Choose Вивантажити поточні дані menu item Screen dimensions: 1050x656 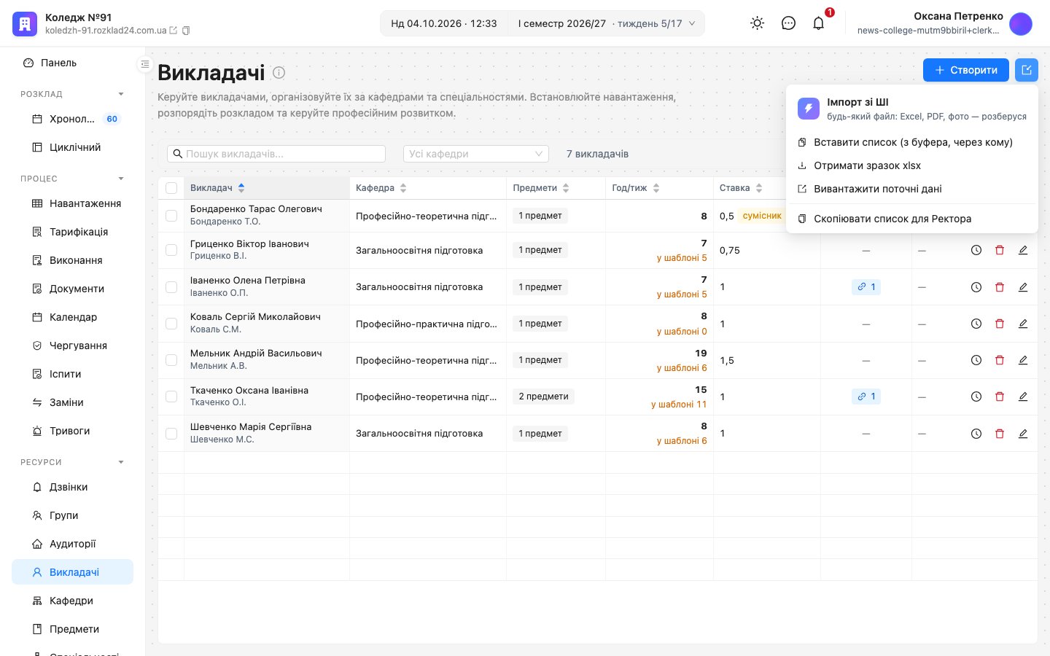pyautogui.click(x=912, y=189)
